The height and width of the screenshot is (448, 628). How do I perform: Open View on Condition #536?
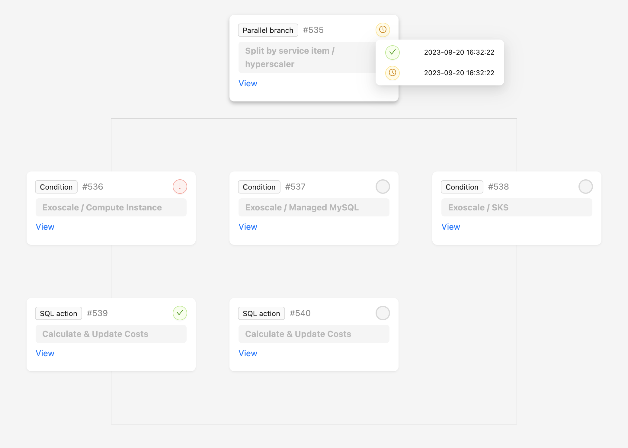[45, 227]
